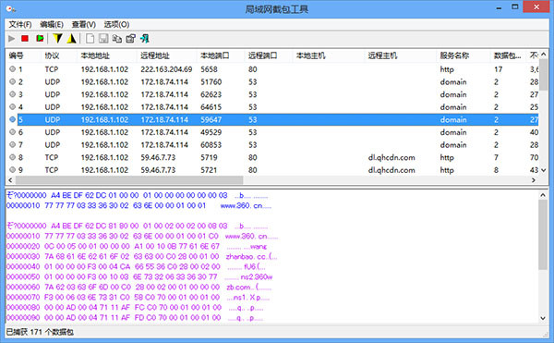
Task: Click hex line 00000070 with ns1 text
Action: [x=138, y=298]
